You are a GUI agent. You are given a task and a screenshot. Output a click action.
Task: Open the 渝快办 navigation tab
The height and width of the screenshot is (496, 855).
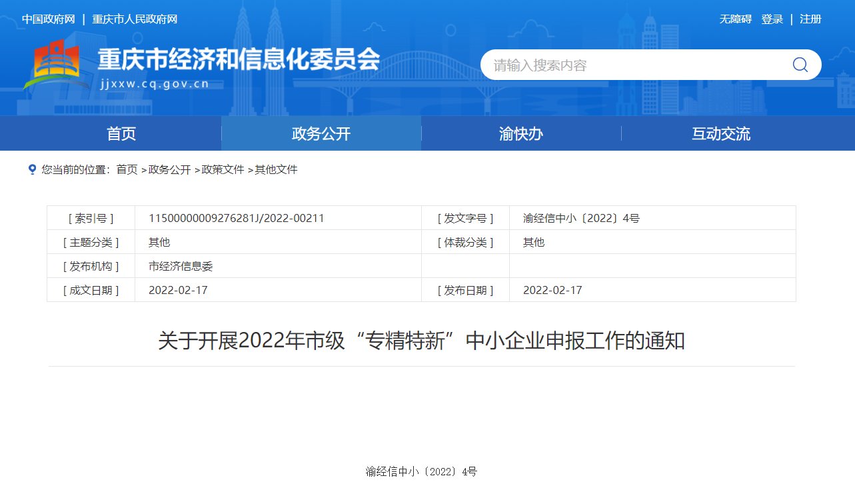click(521, 133)
